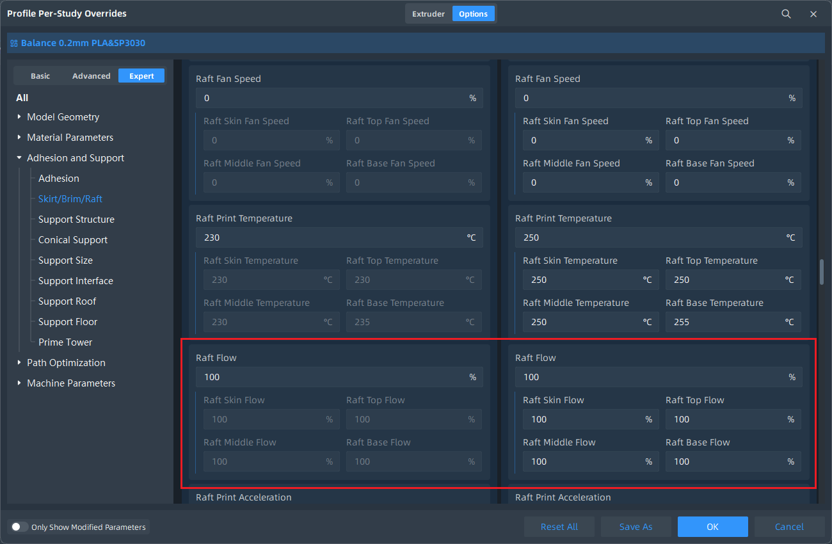Screen dimensions: 832x544
Task: Open the Support Floor subcategory
Action: (68, 322)
